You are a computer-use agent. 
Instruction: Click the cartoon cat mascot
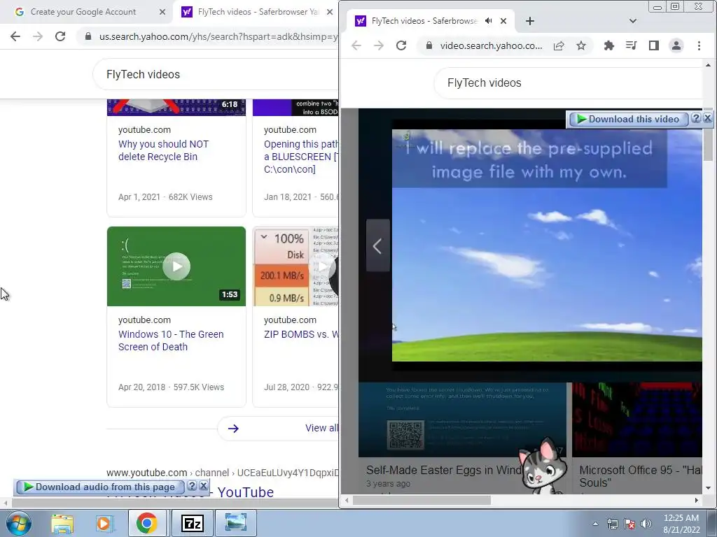pos(543,466)
